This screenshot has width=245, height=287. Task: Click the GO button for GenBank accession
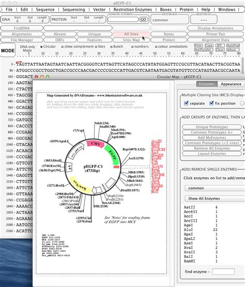pos(143,19)
